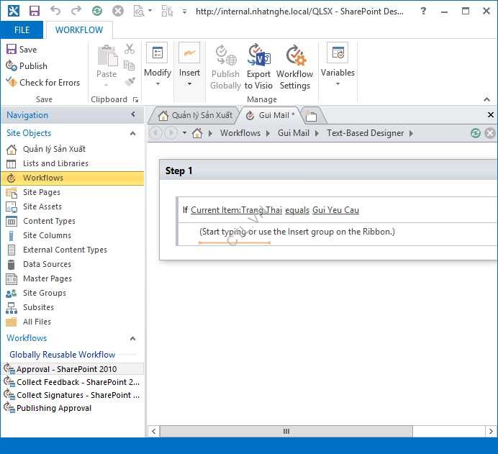Collapse the Navigation pane
Image resolution: width=498 pixels, height=454 pixels.
(x=133, y=115)
